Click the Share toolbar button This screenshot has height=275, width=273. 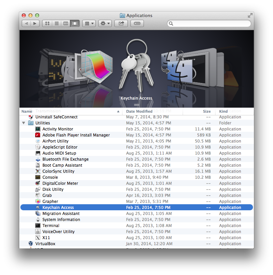pos(121,23)
